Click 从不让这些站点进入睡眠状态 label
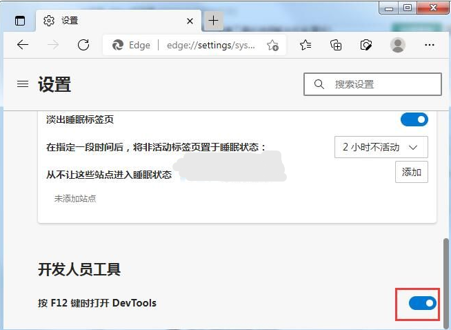This screenshot has width=451, height=330. [109, 175]
